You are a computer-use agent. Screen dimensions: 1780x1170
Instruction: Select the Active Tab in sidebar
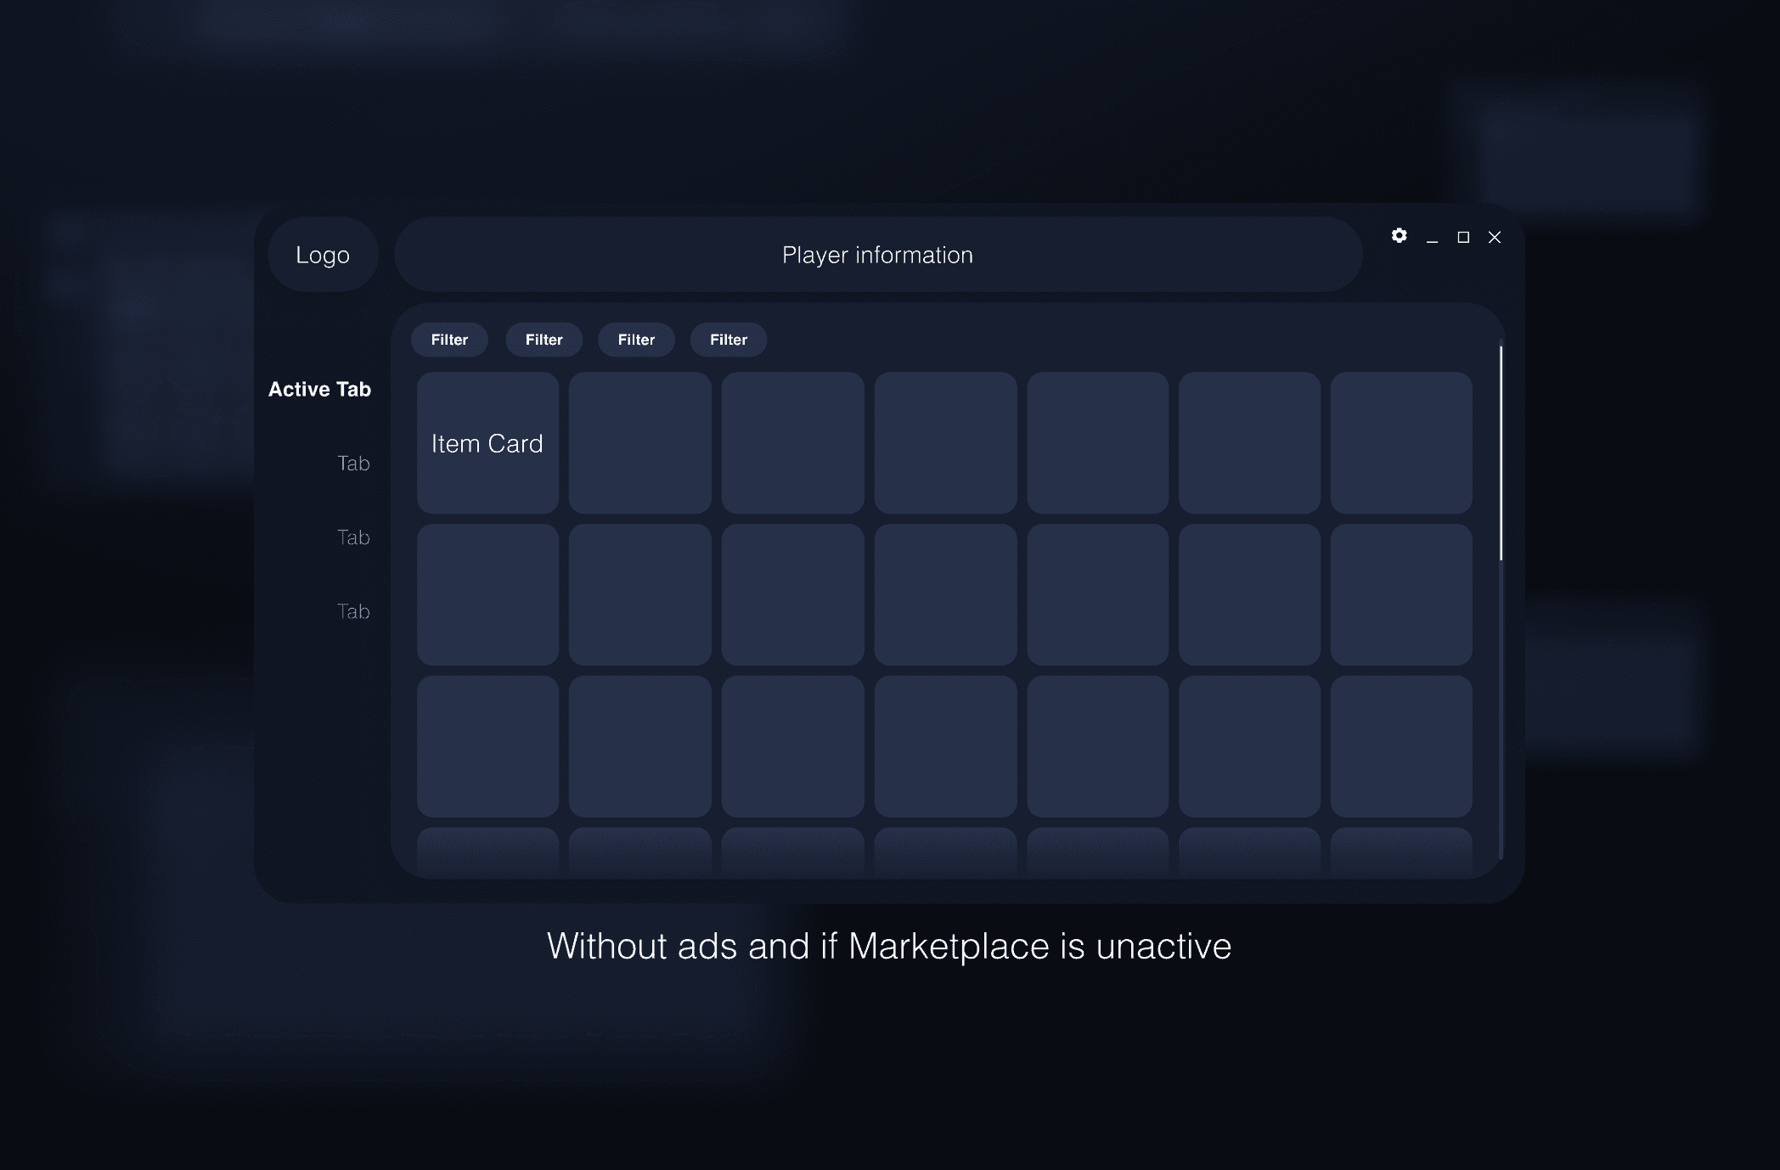click(319, 389)
